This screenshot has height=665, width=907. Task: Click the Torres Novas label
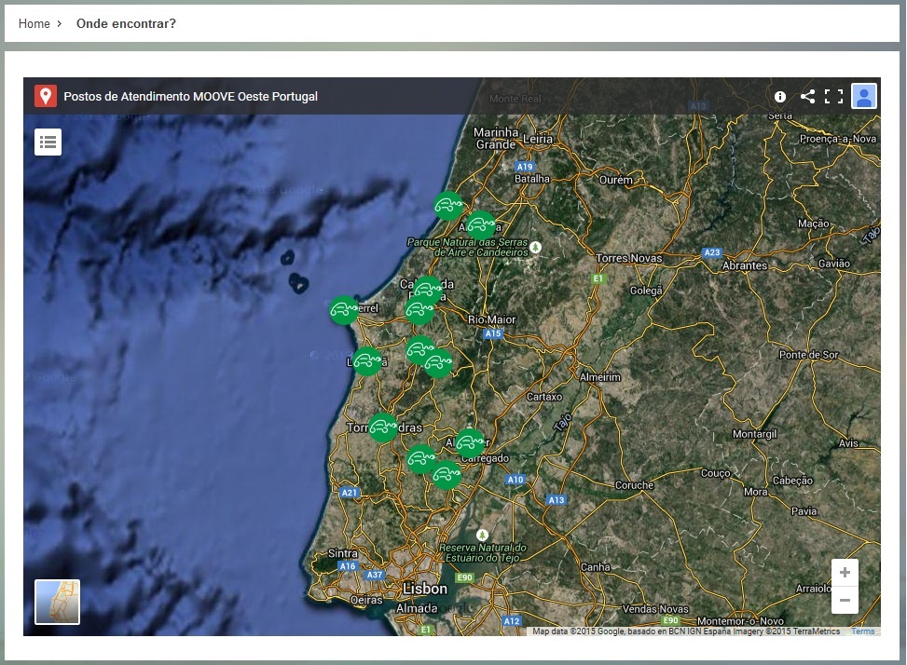(629, 258)
